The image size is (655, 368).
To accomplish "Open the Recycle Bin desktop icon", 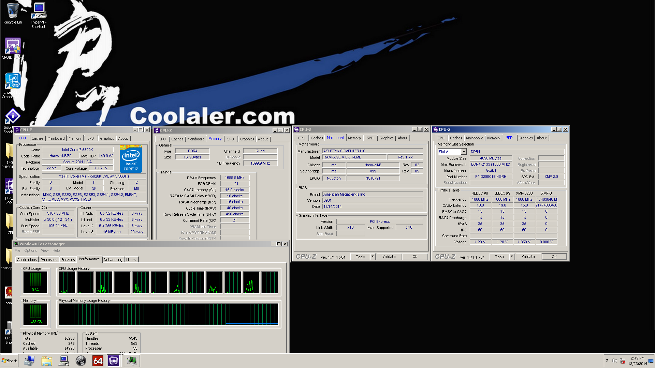I will tap(13, 14).
